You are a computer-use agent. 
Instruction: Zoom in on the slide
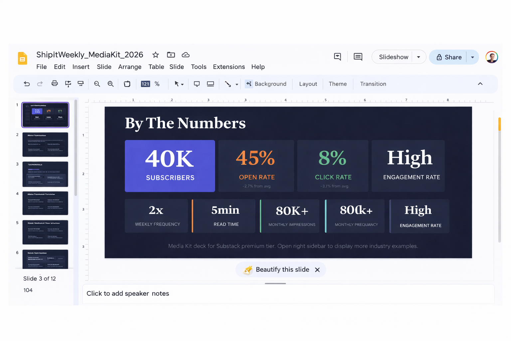point(110,84)
